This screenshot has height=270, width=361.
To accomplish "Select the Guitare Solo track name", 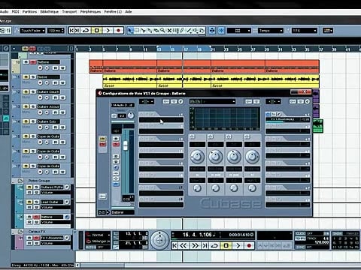I will [48, 121].
